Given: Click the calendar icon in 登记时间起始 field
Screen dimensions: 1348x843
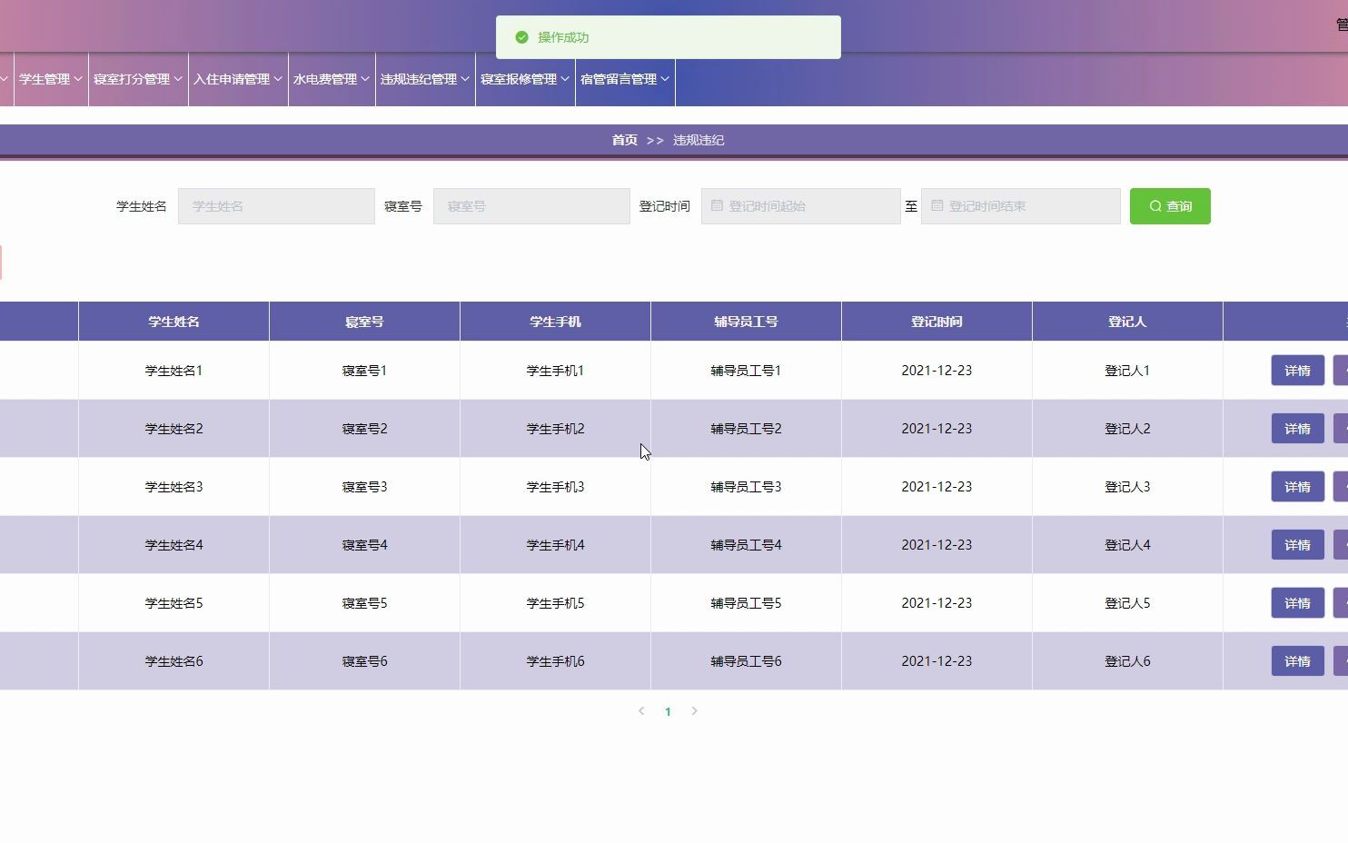Looking at the screenshot, I should click(718, 206).
